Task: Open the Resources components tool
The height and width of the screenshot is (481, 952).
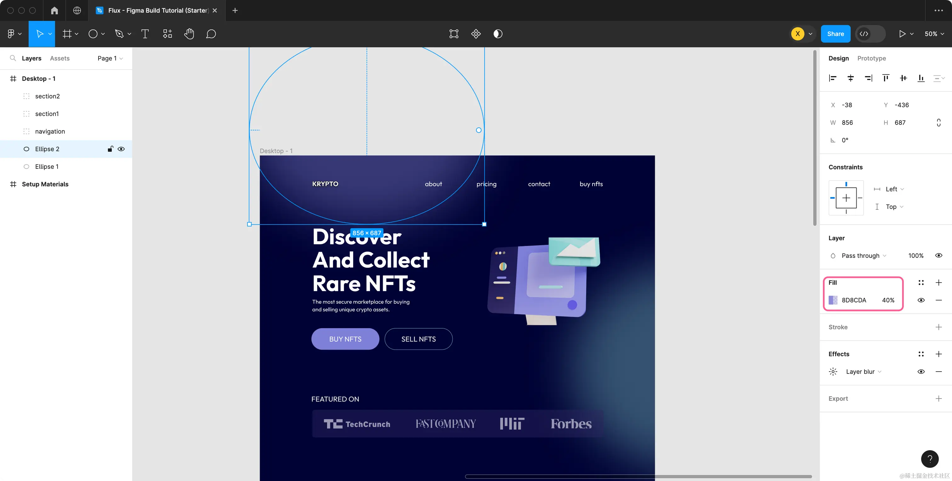Action: coord(167,34)
